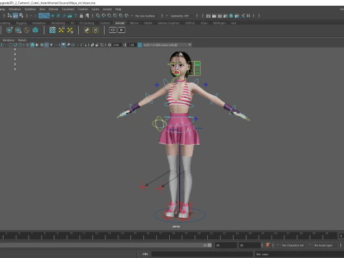Switch to the Motion Graphics shelf tab

168,23
